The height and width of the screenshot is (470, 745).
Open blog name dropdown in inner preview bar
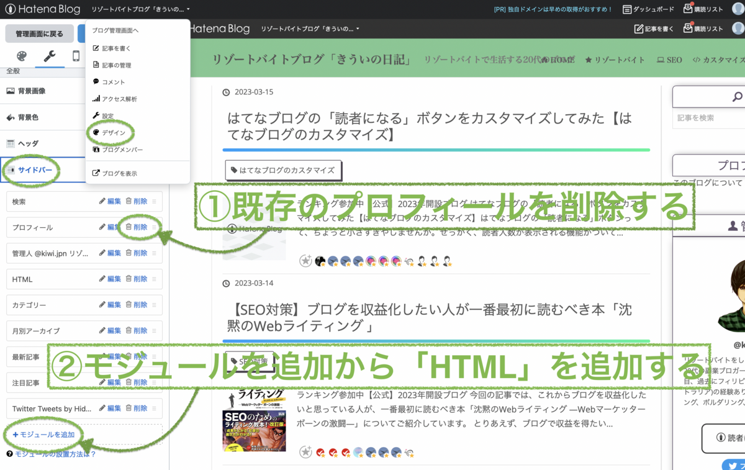(x=310, y=29)
